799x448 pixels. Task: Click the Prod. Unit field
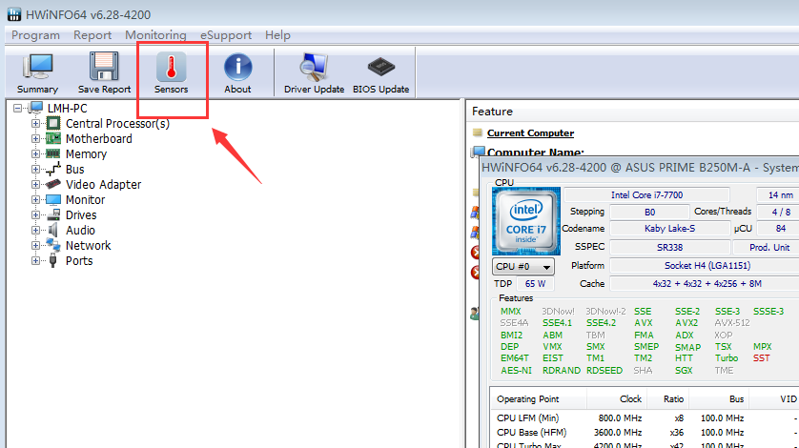(x=766, y=247)
